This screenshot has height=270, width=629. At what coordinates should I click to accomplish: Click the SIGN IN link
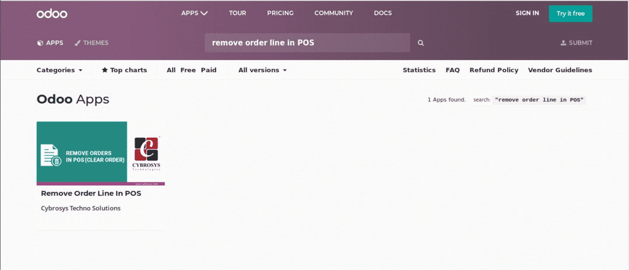[x=527, y=13]
